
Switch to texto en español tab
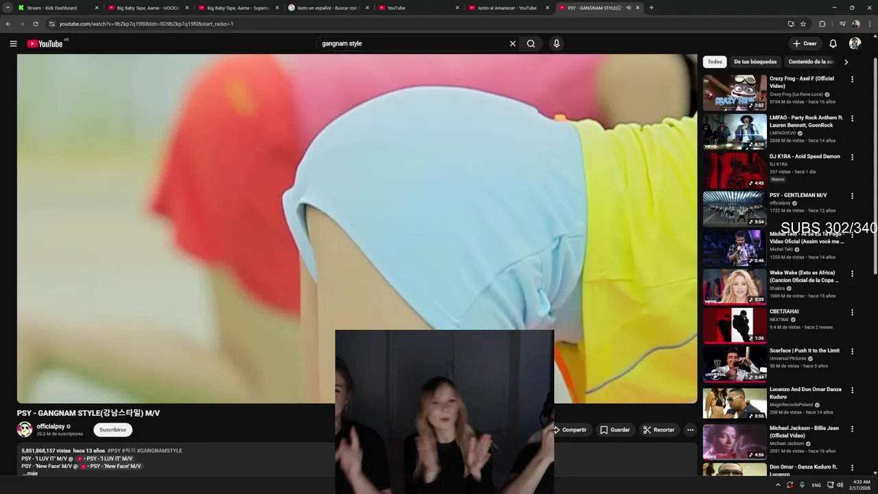pyautogui.click(x=328, y=8)
